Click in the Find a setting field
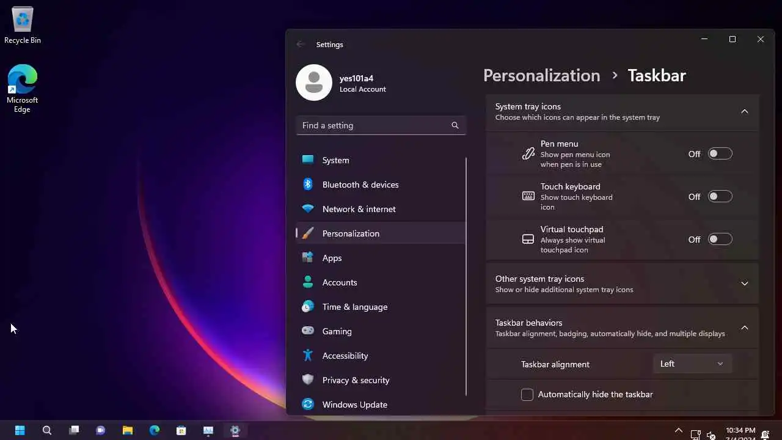This screenshot has width=782, height=440. (381, 125)
